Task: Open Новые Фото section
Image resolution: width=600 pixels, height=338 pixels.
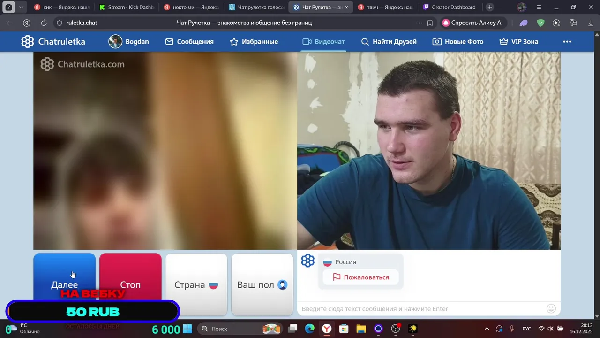Action: [458, 42]
